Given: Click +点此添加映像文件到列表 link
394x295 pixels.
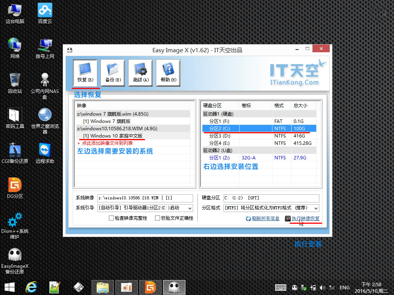Looking at the screenshot, I should (x=105, y=143).
